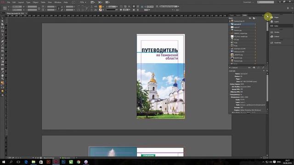
Task: Open the Screen Mode dropdown
Action: 100,2
